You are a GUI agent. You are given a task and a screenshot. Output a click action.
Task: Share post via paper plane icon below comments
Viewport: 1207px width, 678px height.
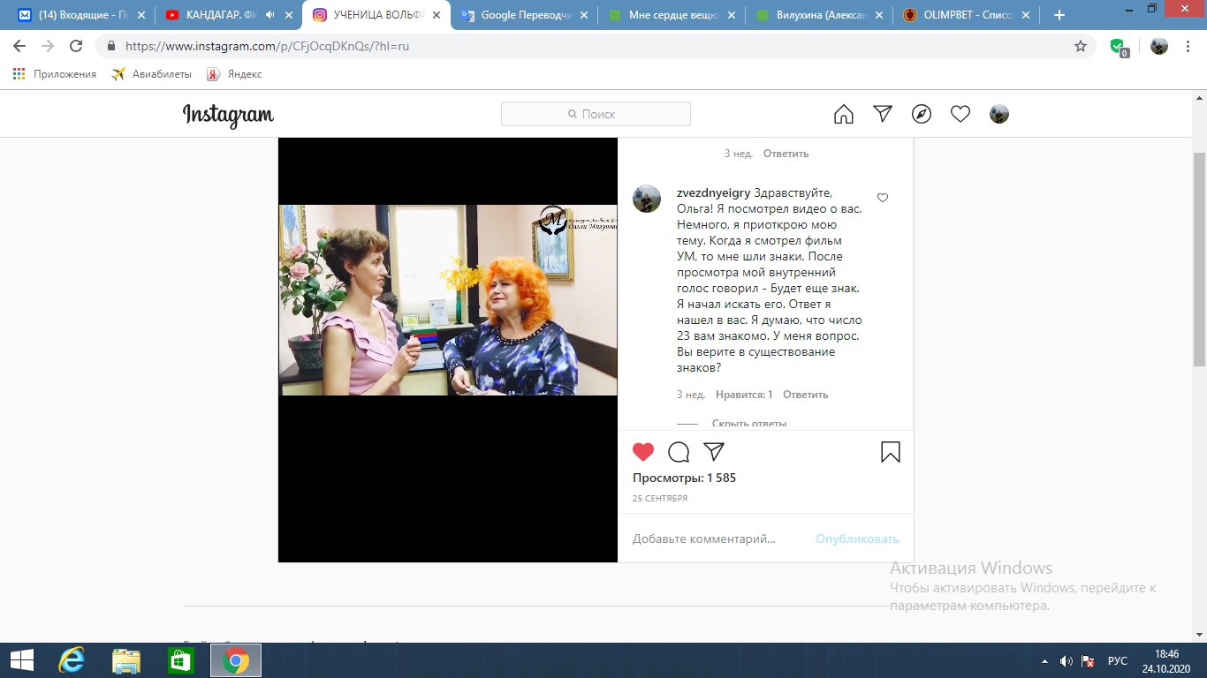[714, 452]
